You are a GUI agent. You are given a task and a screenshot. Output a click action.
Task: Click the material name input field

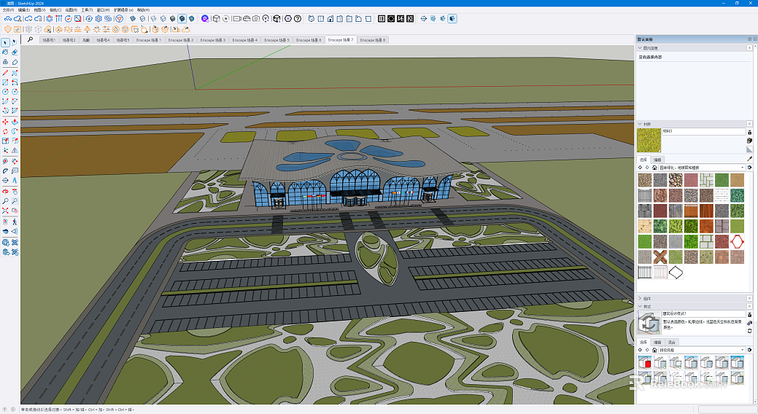point(704,131)
